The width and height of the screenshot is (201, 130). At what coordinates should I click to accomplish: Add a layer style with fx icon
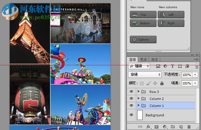148,127
